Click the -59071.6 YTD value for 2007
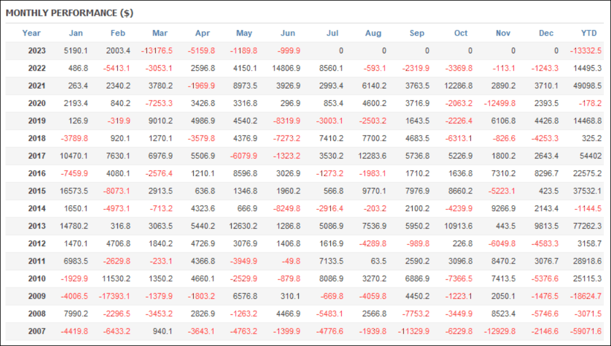This screenshot has height=346, width=611. click(x=586, y=331)
